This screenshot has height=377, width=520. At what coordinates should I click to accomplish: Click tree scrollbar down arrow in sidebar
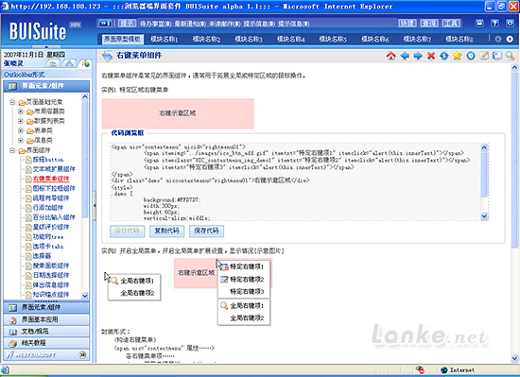coord(85,296)
